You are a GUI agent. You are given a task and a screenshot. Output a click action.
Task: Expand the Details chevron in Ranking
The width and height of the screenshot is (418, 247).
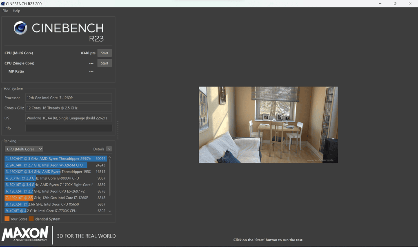109,149
